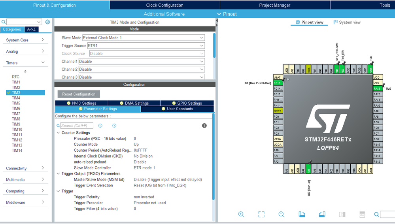This screenshot has width=395, height=224.
Task: Select TIM14 in timers list
Action: click(x=17, y=151)
